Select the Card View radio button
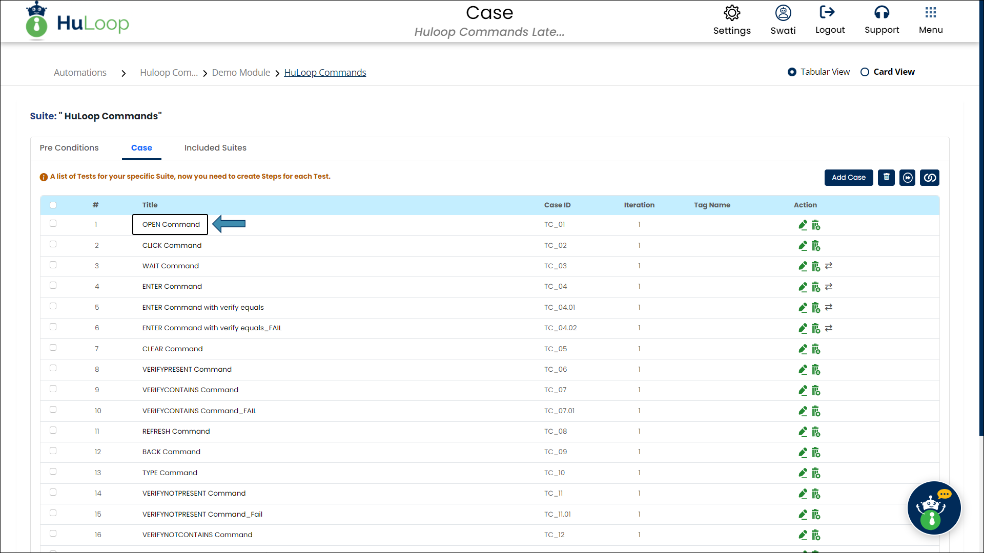984x553 pixels. 865,72
